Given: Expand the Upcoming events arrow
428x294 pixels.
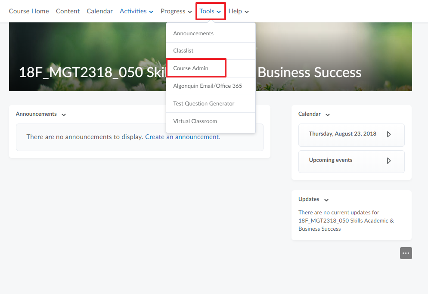Looking at the screenshot, I should 389,161.
